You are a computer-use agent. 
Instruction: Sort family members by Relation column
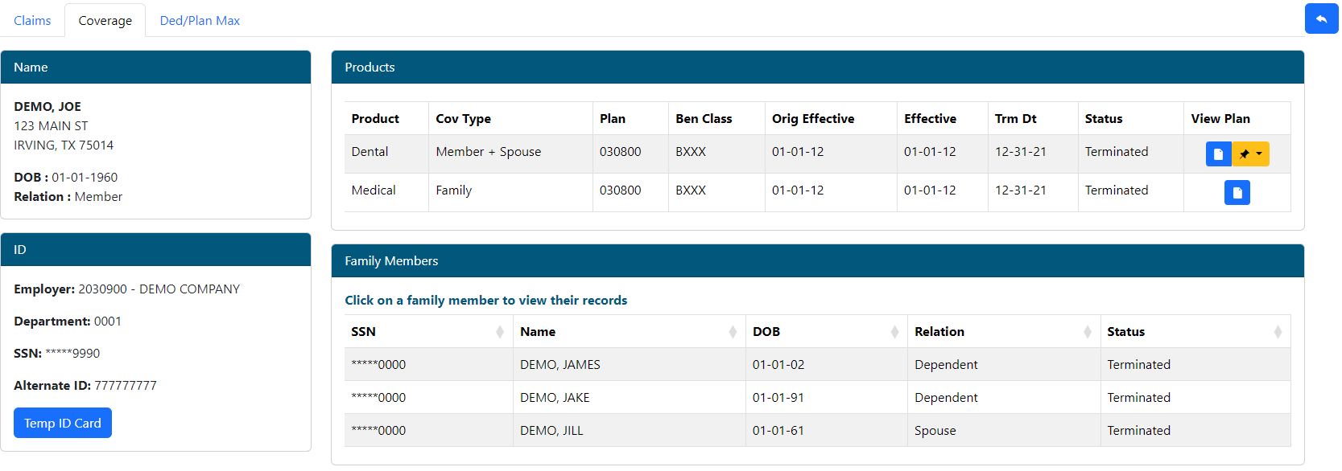point(1004,331)
